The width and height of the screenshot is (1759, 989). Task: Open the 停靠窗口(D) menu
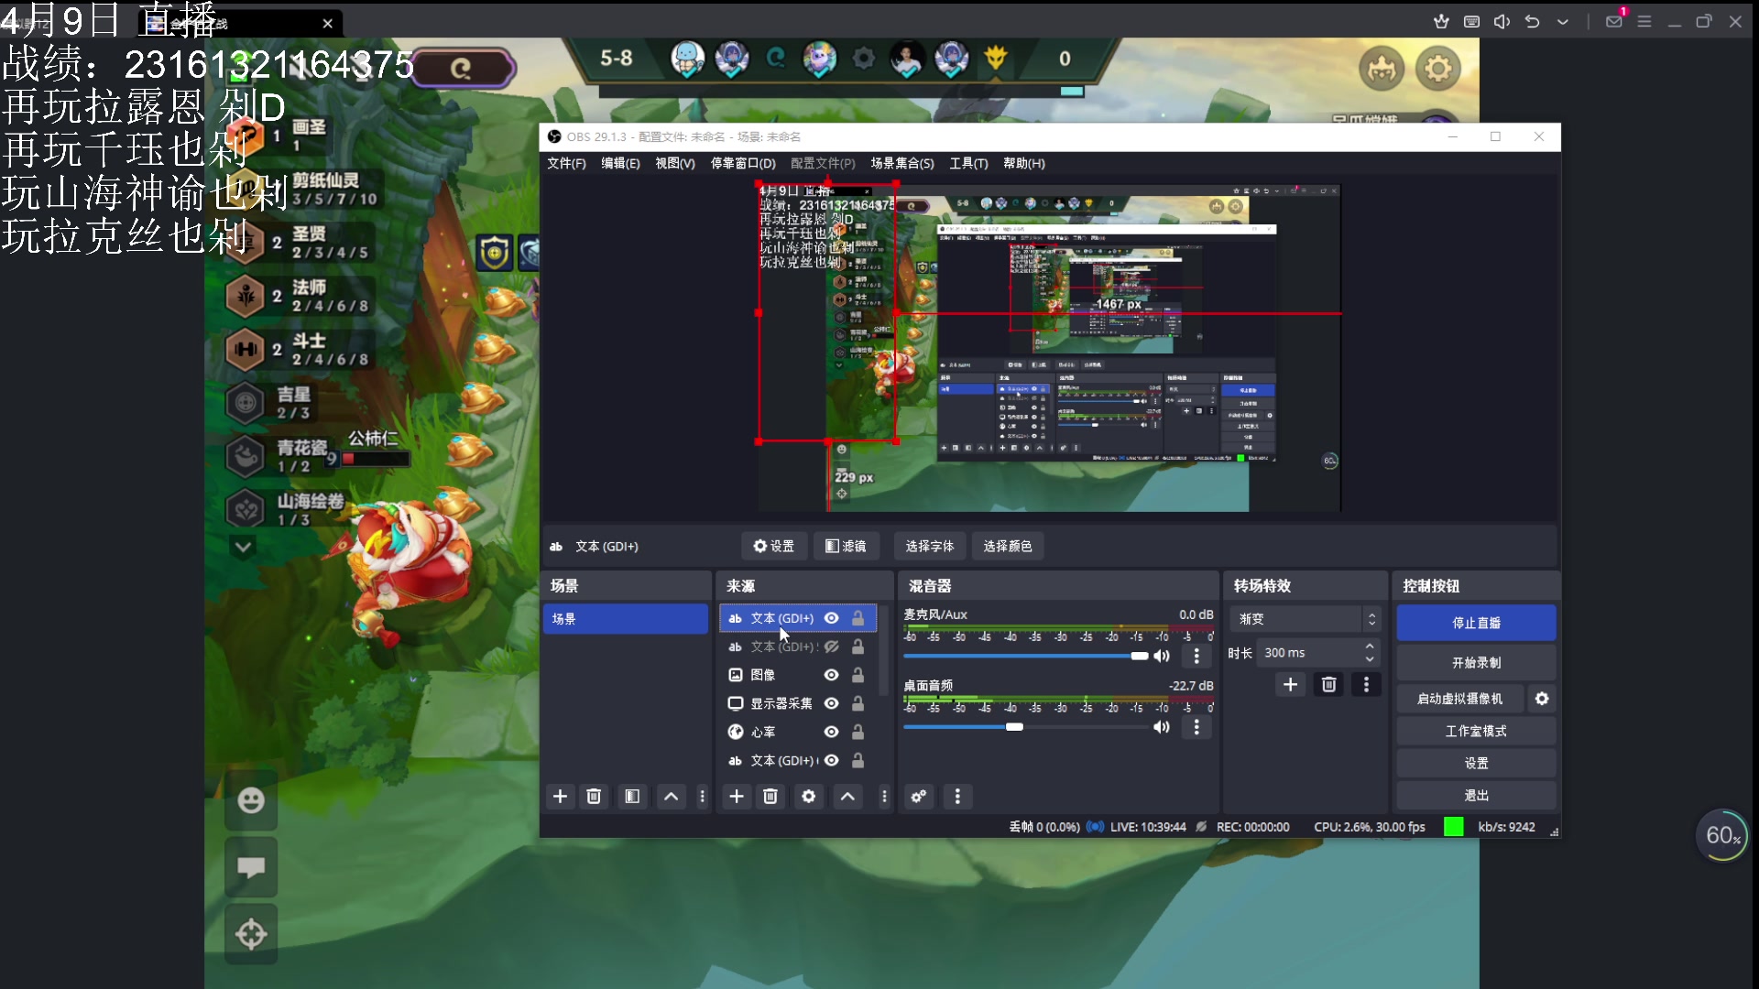click(743, 163)
